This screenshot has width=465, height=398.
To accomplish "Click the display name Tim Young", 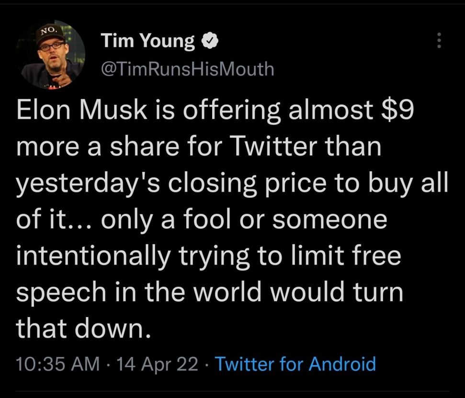I will tap(147, 41).
